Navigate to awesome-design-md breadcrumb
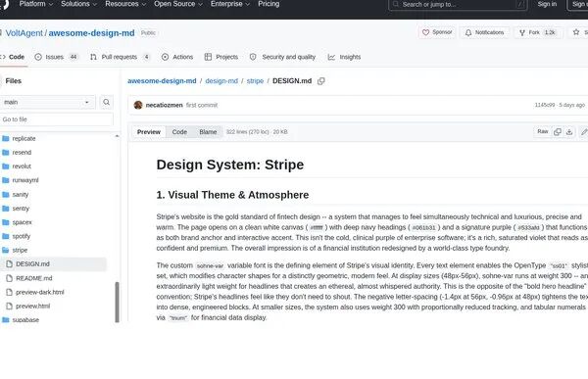Image resolution: width=588 pixels, height=379 pixels. 162,81
